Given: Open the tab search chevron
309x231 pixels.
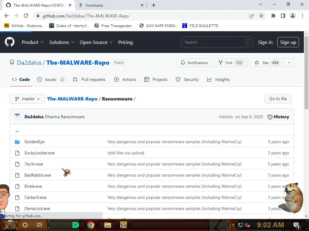Looking at the screenshot, I should (x=260, y=4).
